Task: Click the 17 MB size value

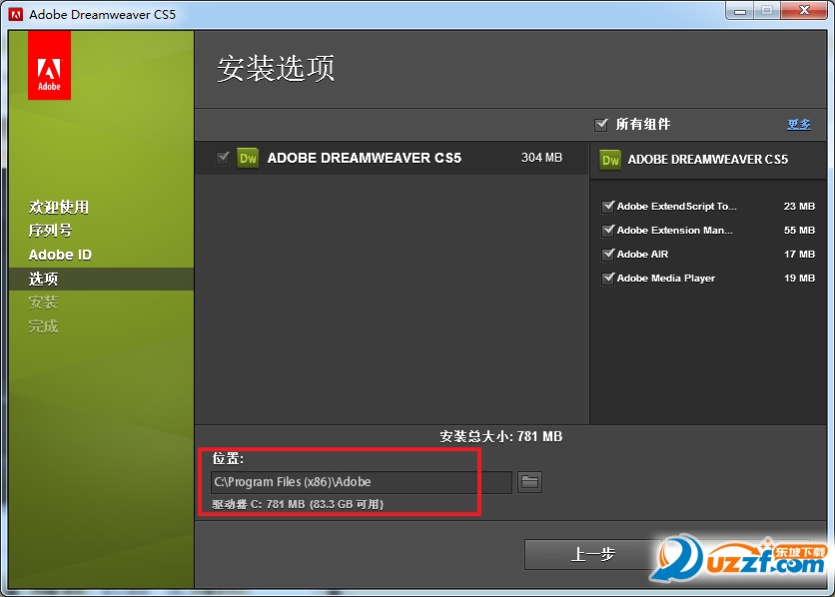Action: pyautogui.click(x=799, y=255)
